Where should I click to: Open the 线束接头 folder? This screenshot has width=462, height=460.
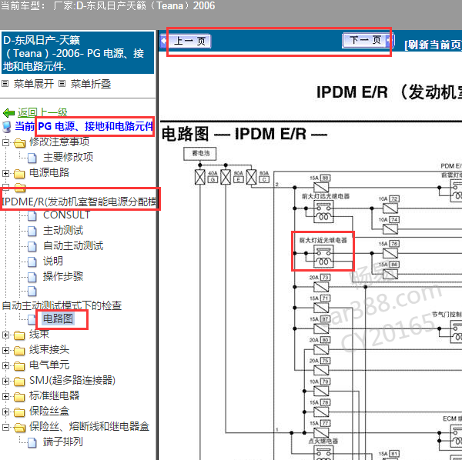49,350
